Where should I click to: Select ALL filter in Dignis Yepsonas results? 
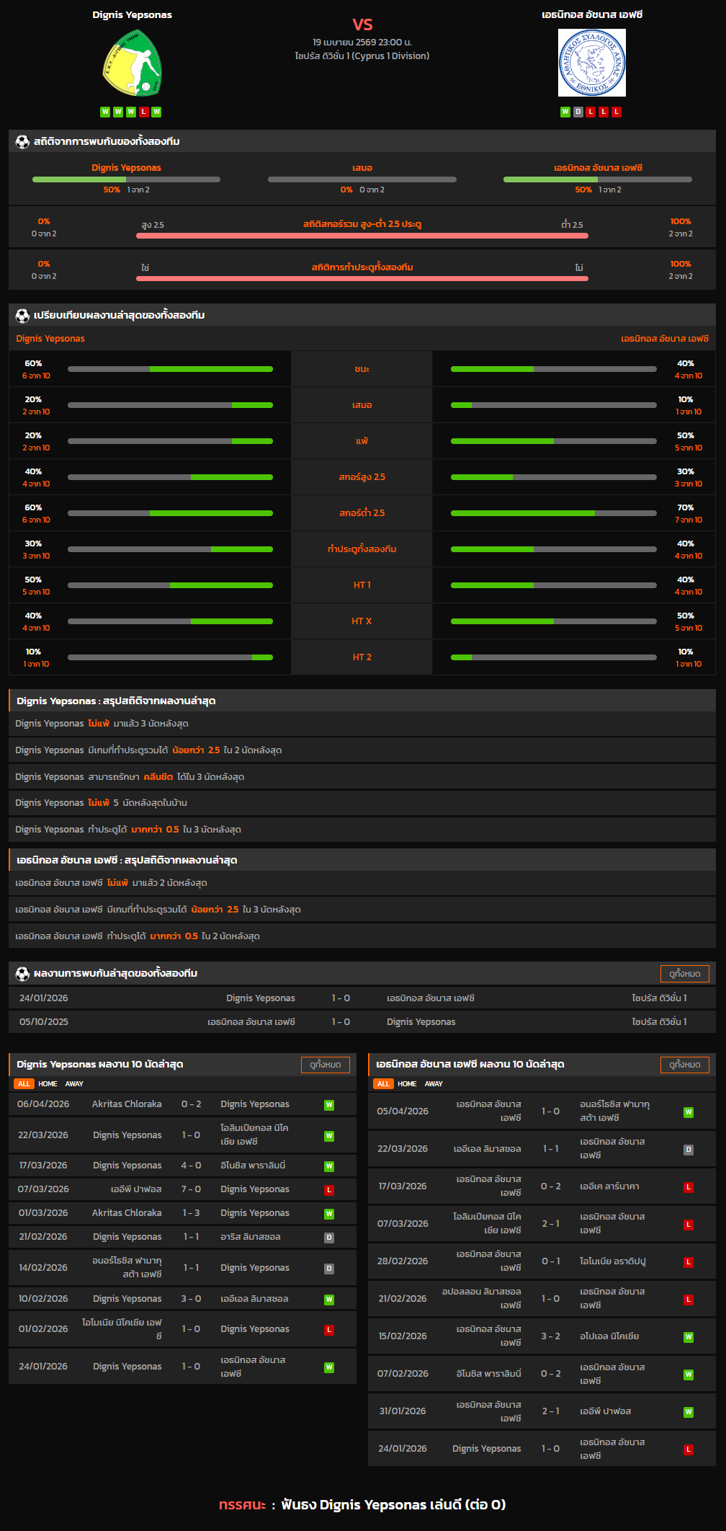[x=24, y=1084]
